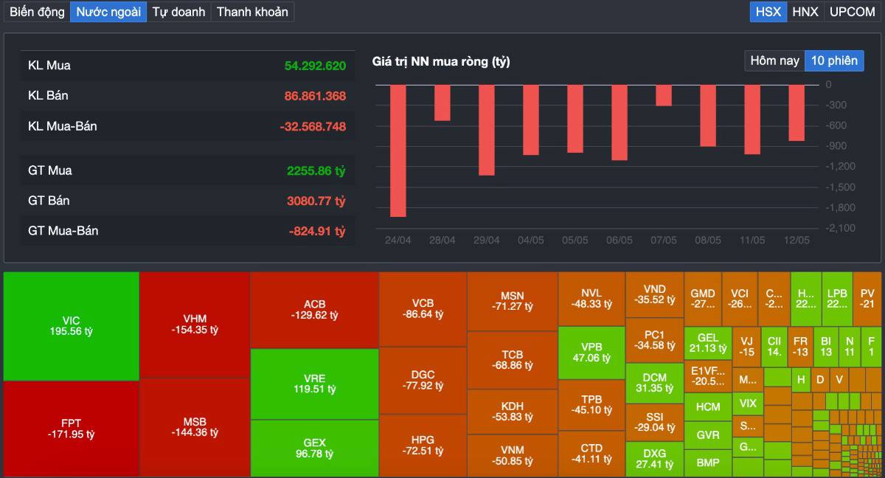Screen dimensions: 885x478
Task: Click the GEL 21.13 tỷ tile
Action: coord(708,343)
